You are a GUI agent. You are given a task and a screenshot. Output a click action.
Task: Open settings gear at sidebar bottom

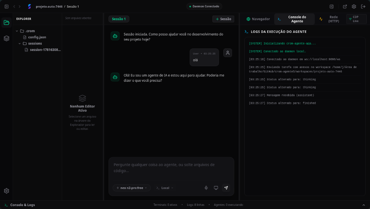(7, 191)
